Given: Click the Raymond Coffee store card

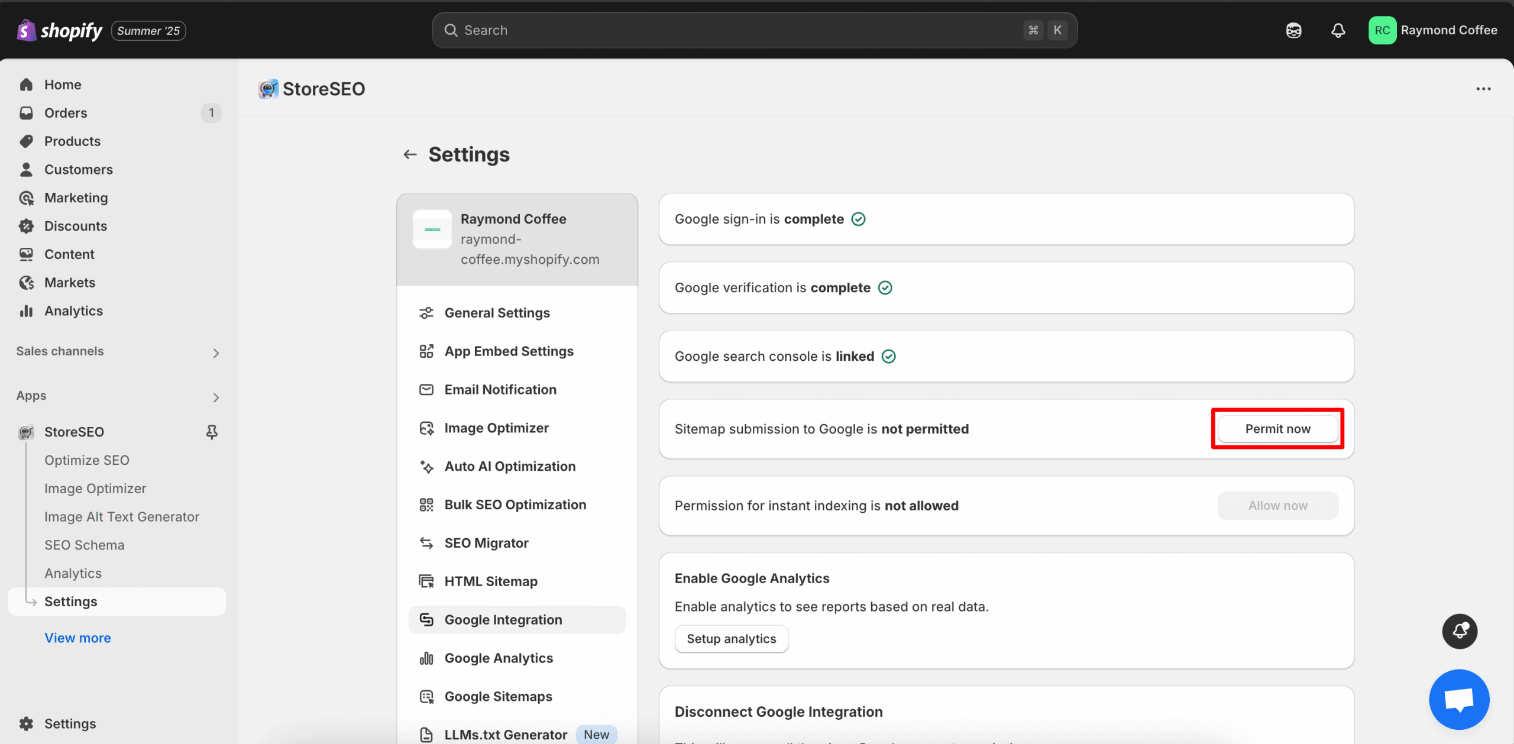Looking at the screenshot, I should (517, 240).
